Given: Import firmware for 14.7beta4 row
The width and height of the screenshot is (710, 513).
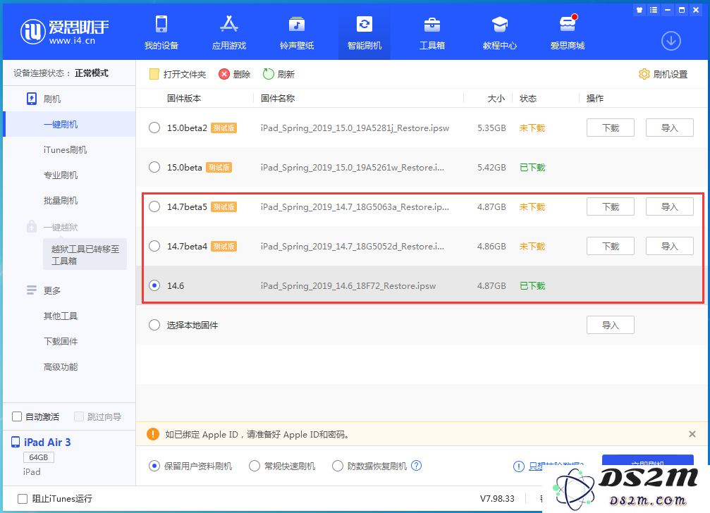Looking at the screenshot, I should [x=670, y=246].
